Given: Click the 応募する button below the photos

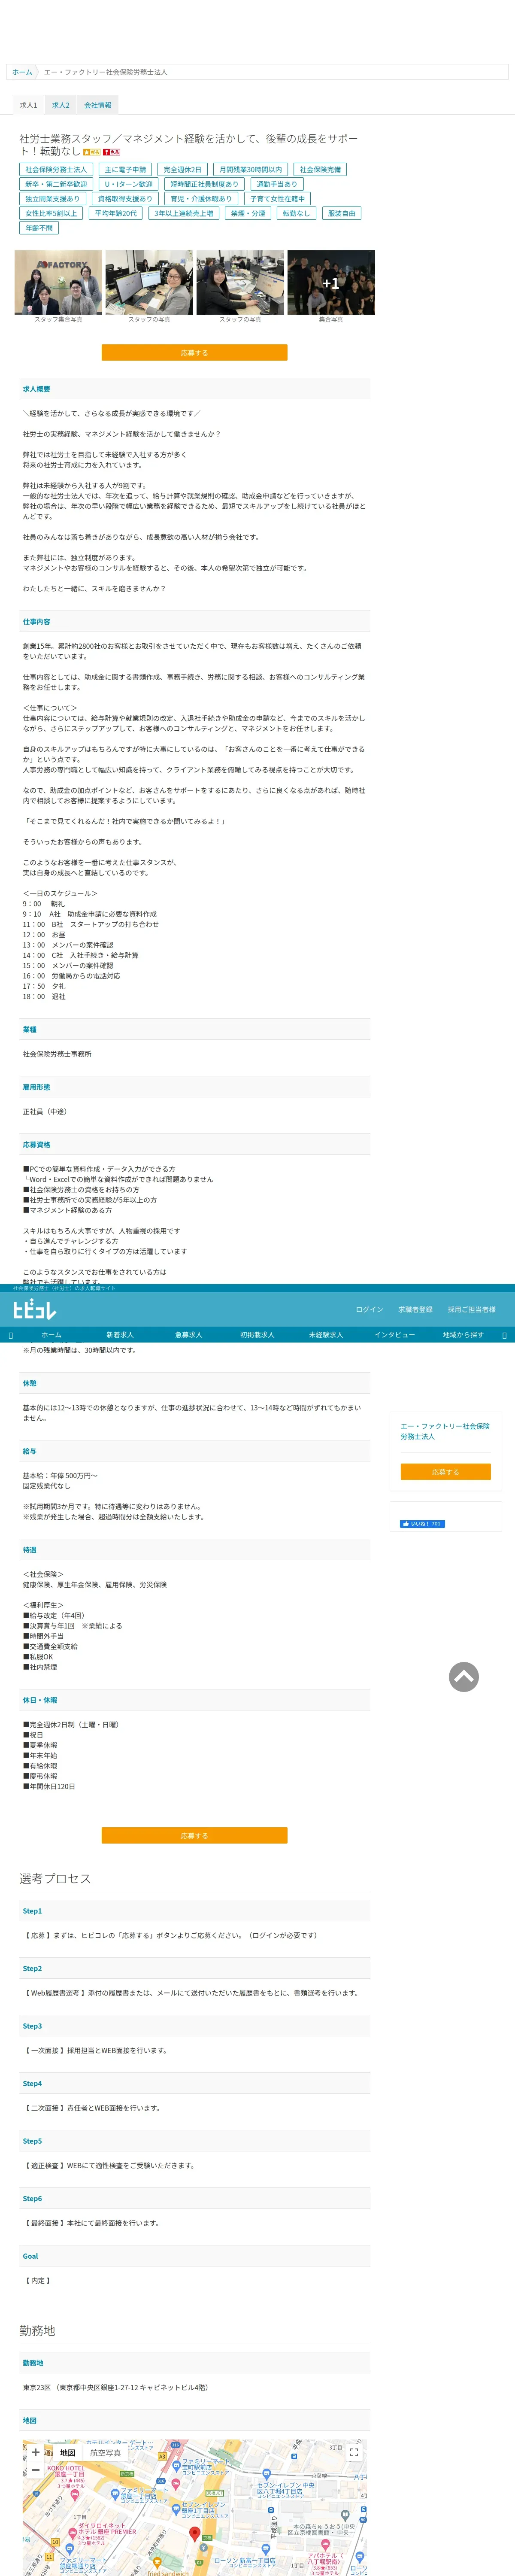Looking at the screenshot, I should pos(194,353).
